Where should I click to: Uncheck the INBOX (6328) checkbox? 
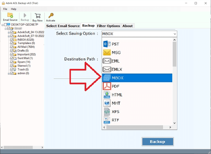(x=12, y=40)
